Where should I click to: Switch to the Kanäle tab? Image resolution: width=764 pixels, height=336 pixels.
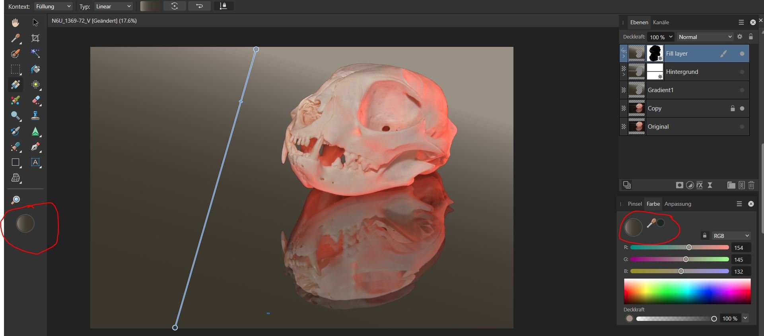coord(661,22)
